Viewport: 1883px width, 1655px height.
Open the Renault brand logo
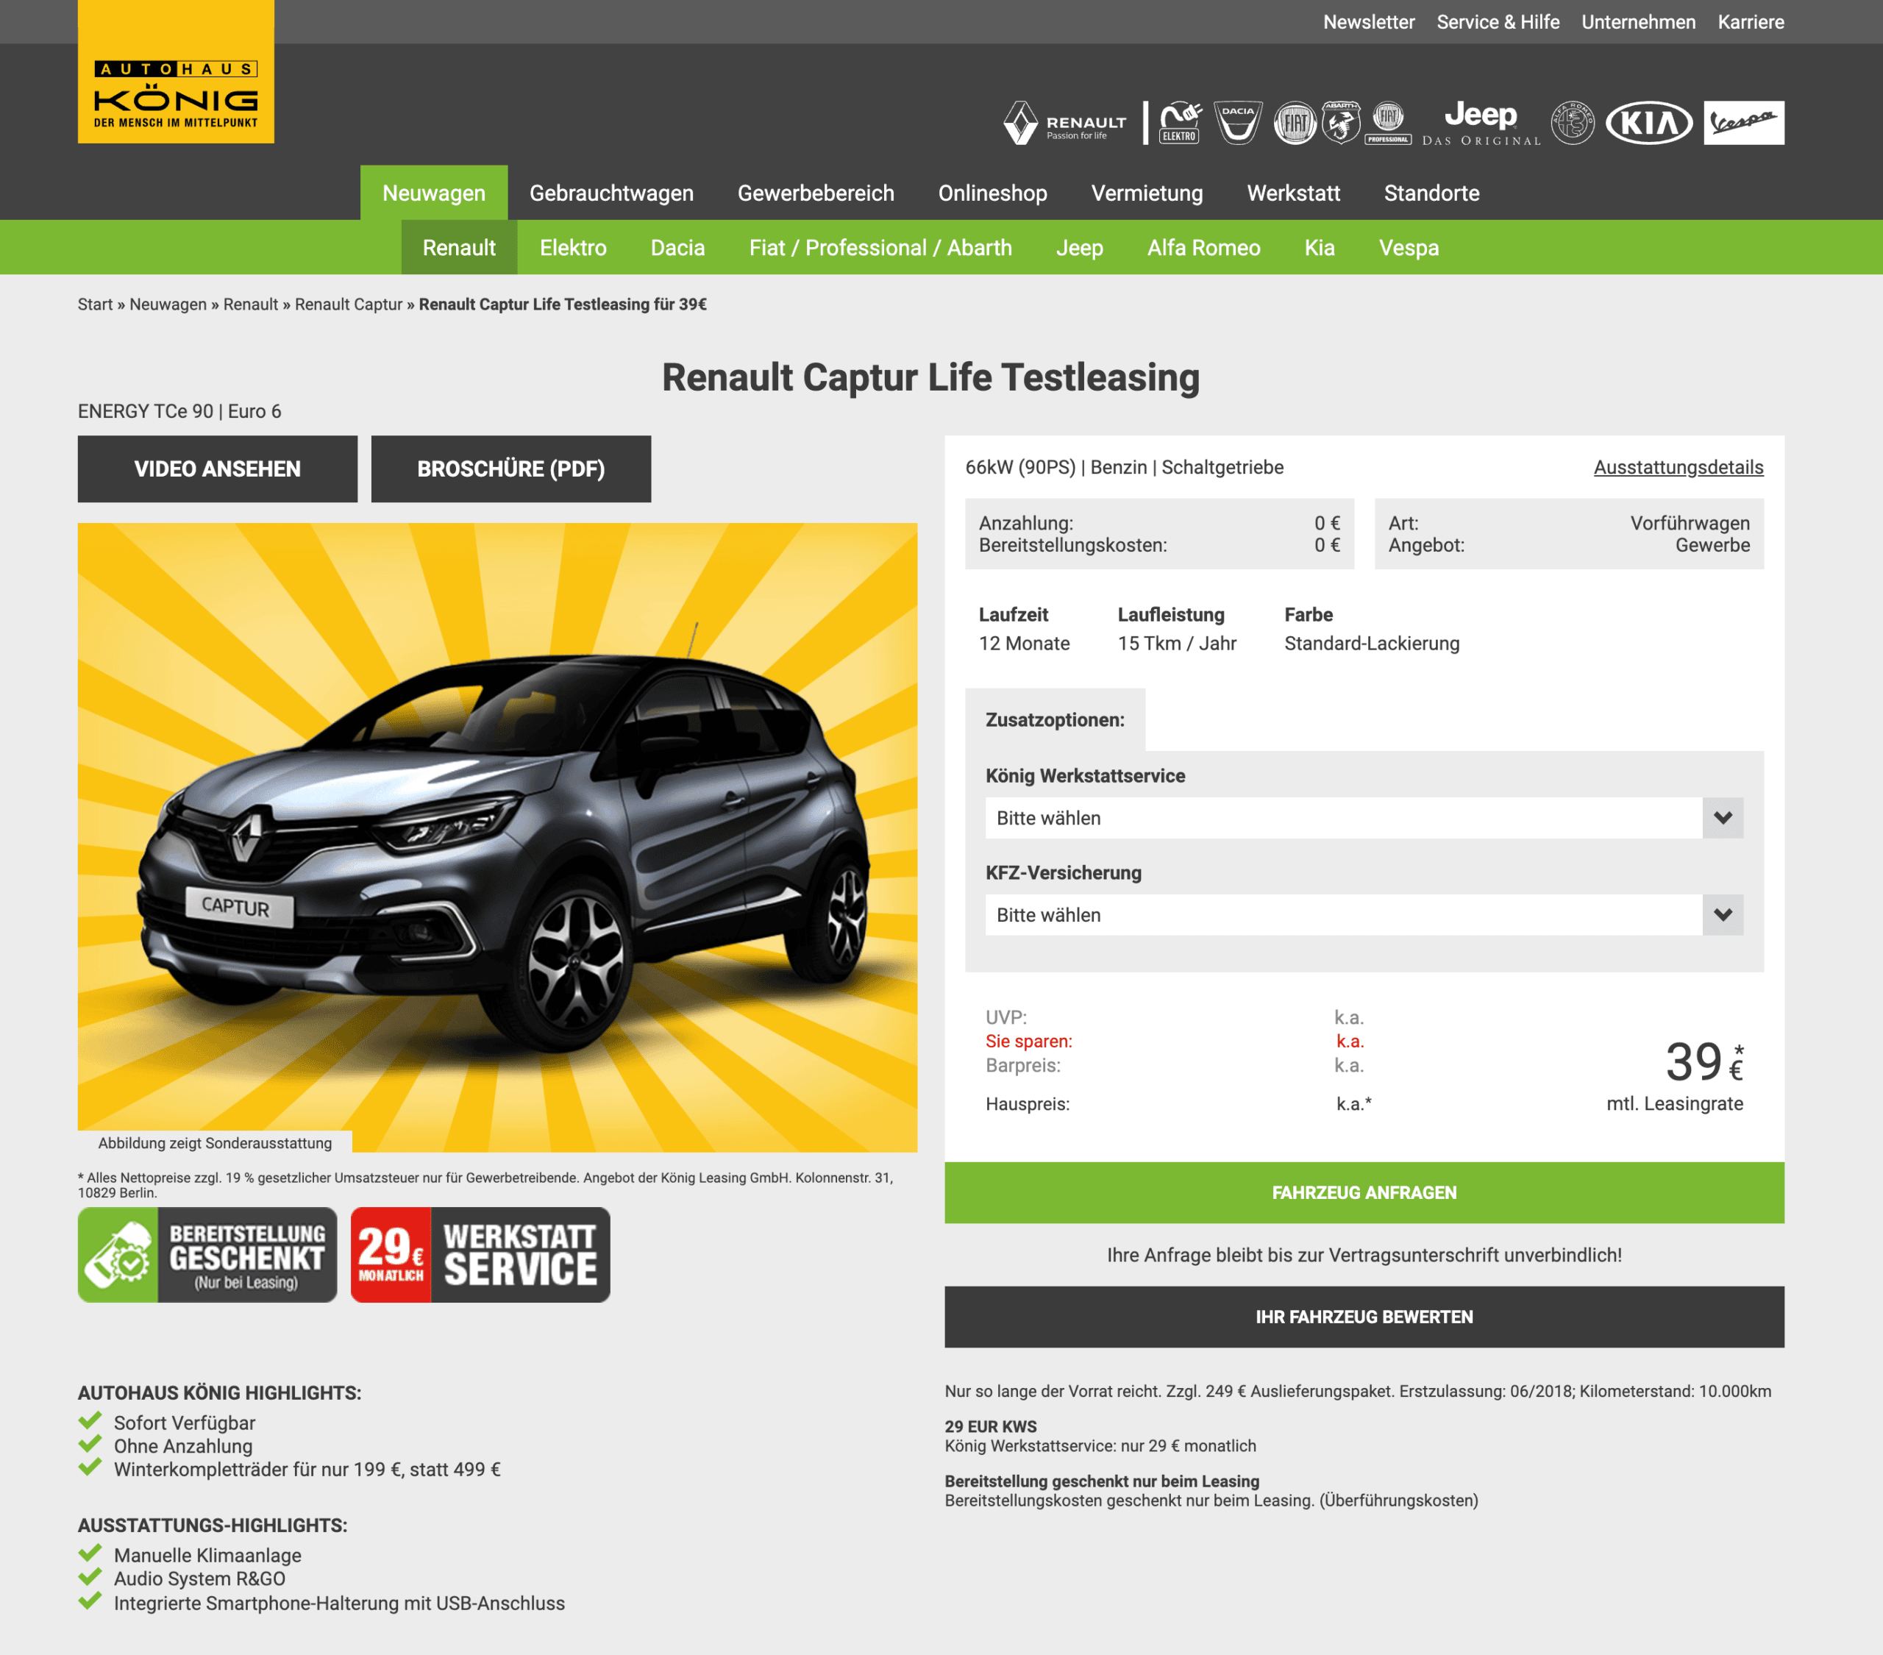pos(1066,123)
